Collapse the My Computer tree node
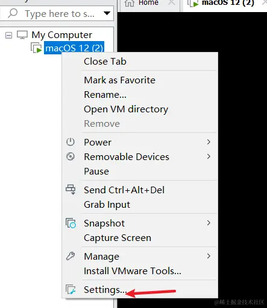267x308 pixels. (x=8, y=36)
